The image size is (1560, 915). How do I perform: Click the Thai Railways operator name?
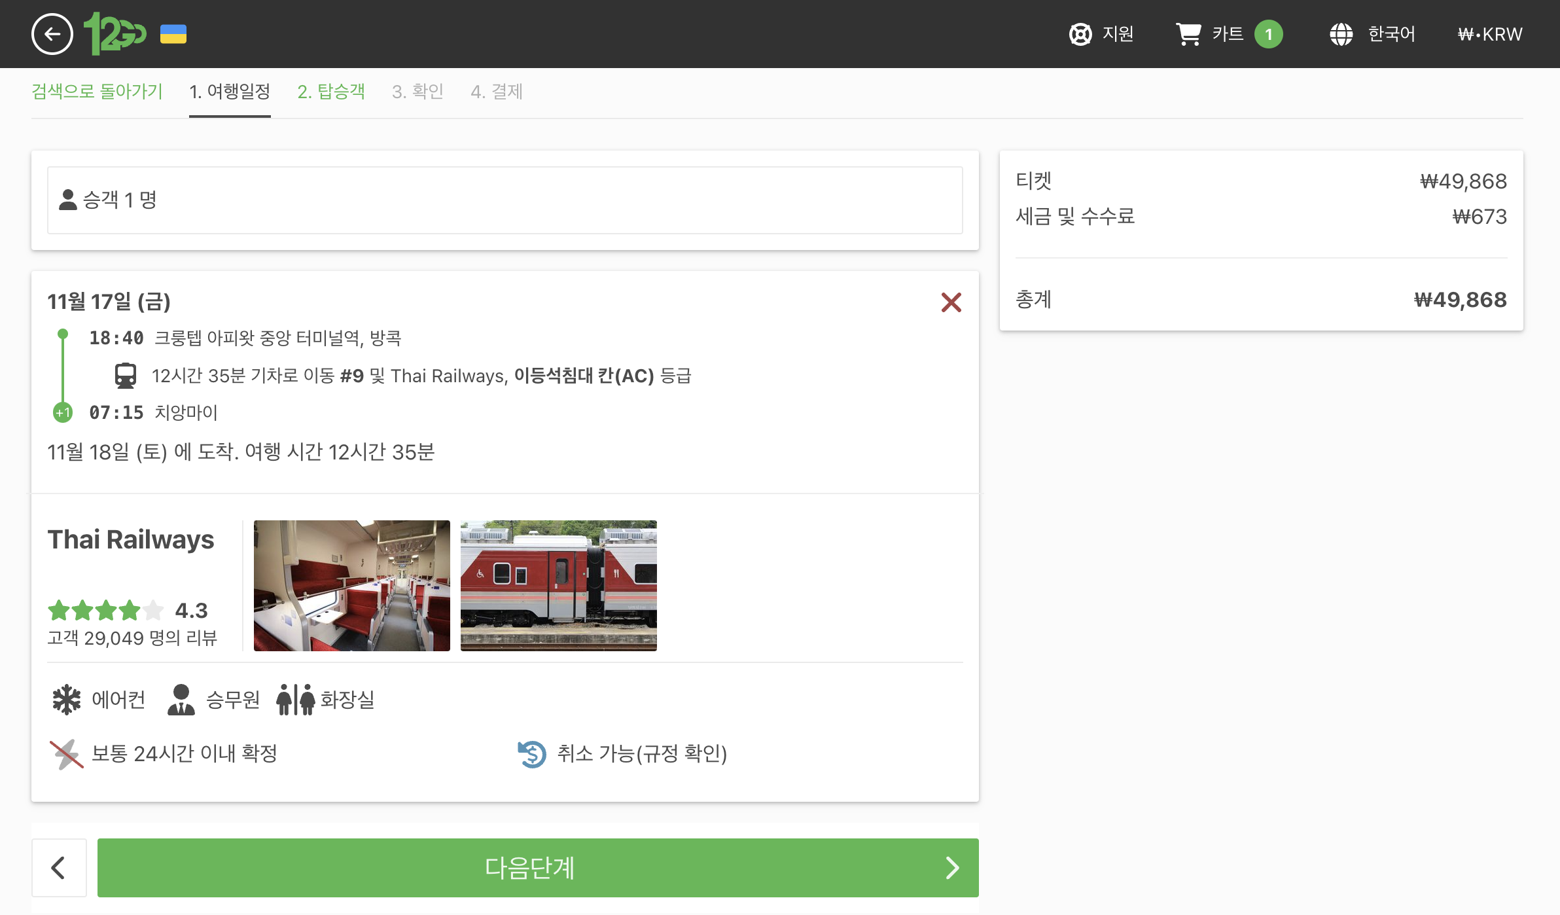pyautogui.click(x=131, y=539)
